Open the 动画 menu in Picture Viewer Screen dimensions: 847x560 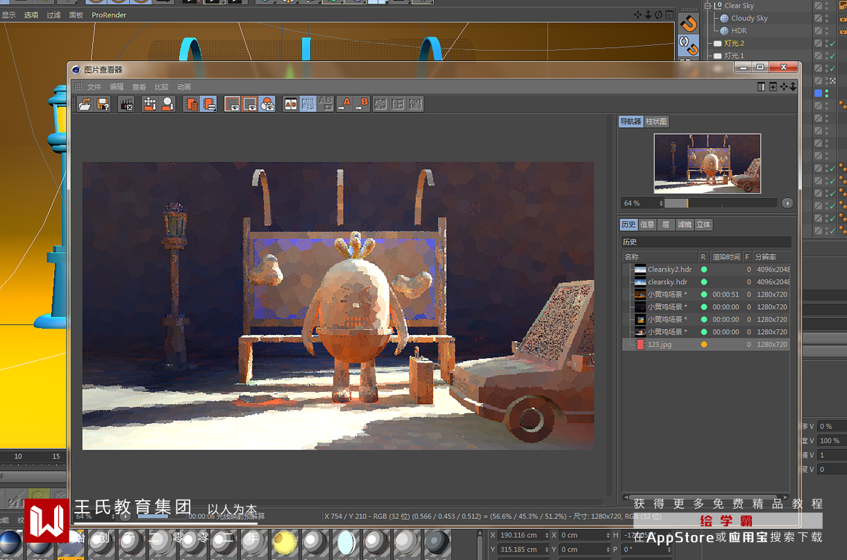[184, 87]
